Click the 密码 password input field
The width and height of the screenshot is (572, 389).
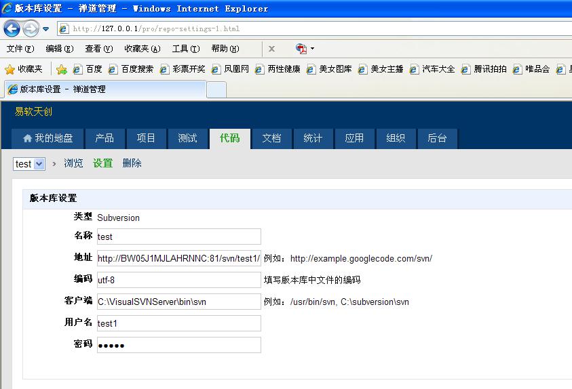pos(178,345)
